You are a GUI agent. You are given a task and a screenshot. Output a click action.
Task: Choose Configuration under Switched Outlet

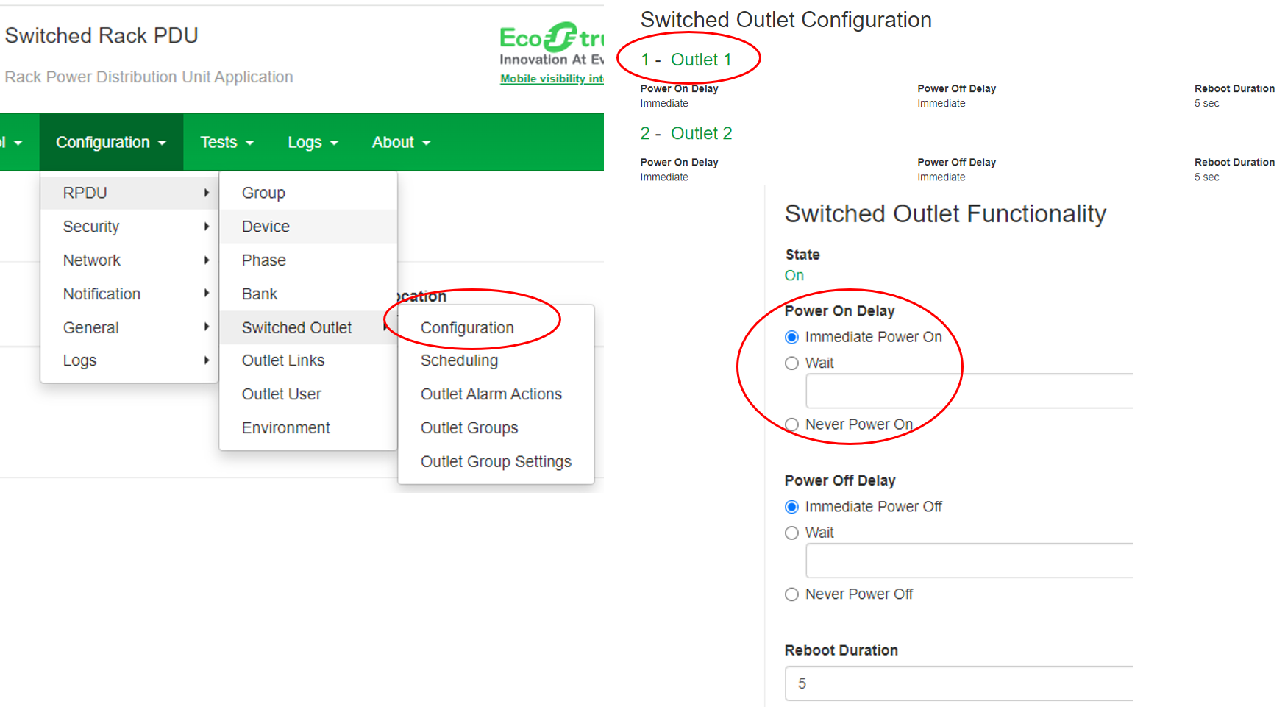tap(496, 327)
